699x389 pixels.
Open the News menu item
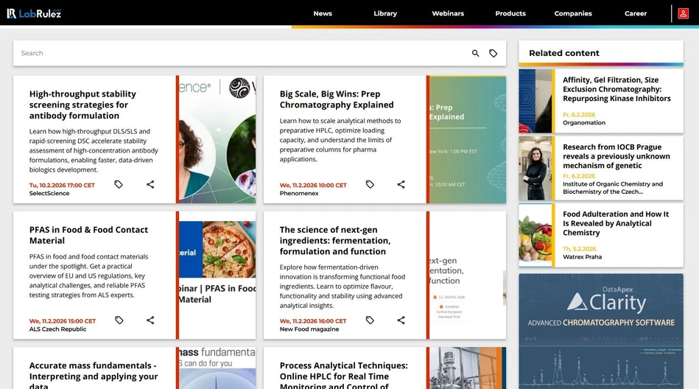pyautogui.click(x=323, y=13)
